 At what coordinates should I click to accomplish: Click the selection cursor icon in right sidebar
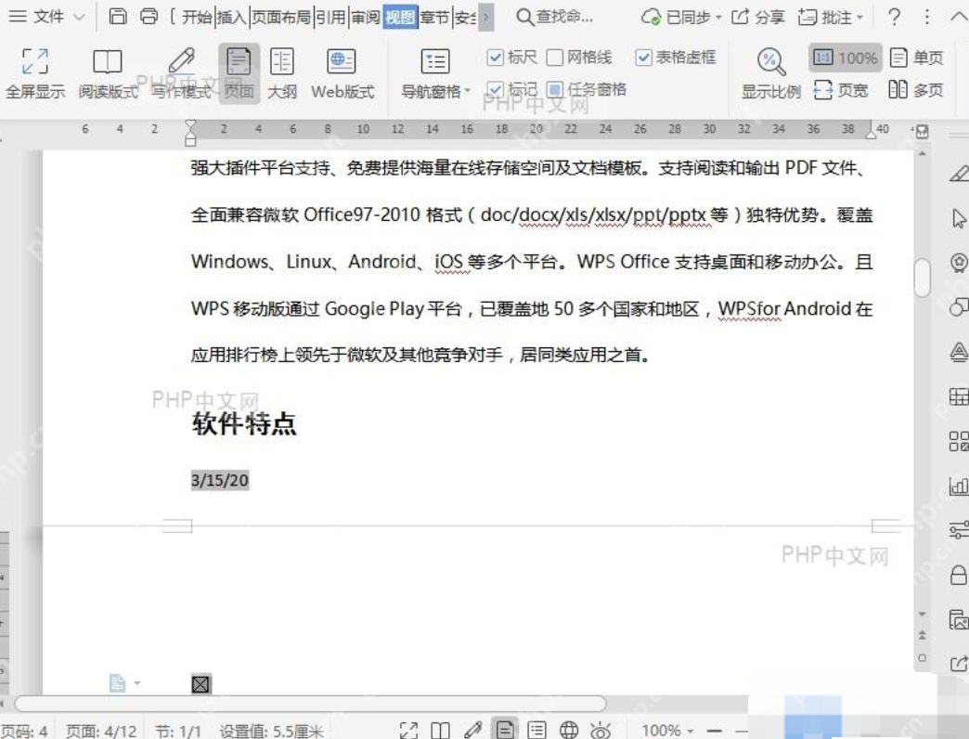tap(959, 218)
